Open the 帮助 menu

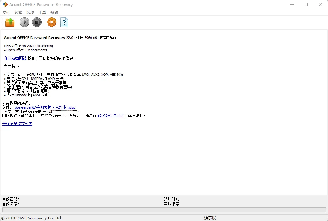pyautogui.click(x=54, y=13)
